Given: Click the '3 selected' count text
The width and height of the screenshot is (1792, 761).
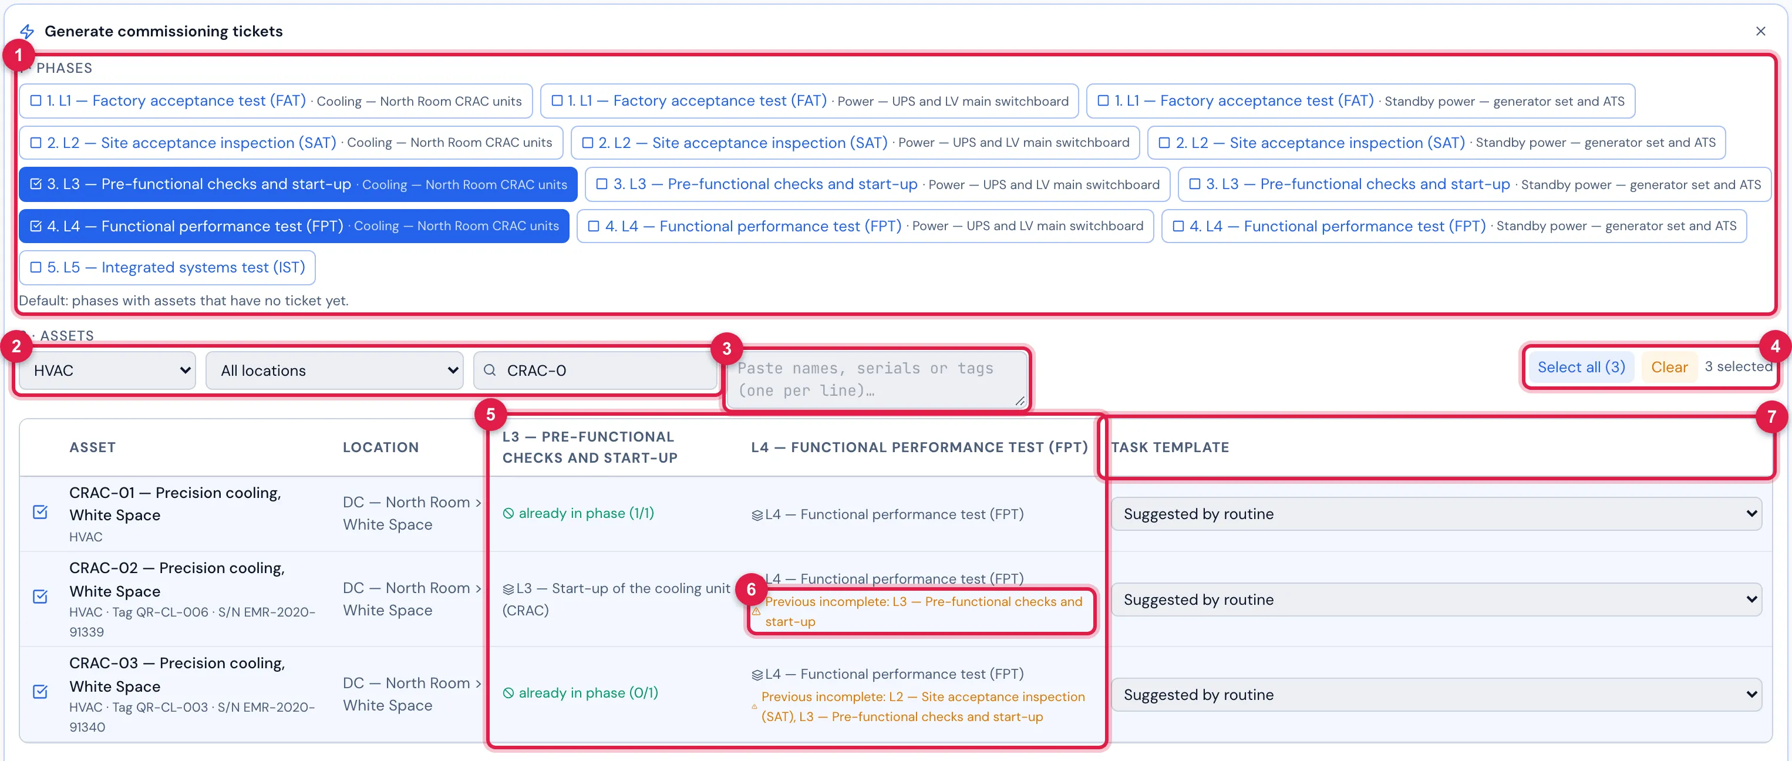Looking at the screenshot, I should pos(1738,366).
